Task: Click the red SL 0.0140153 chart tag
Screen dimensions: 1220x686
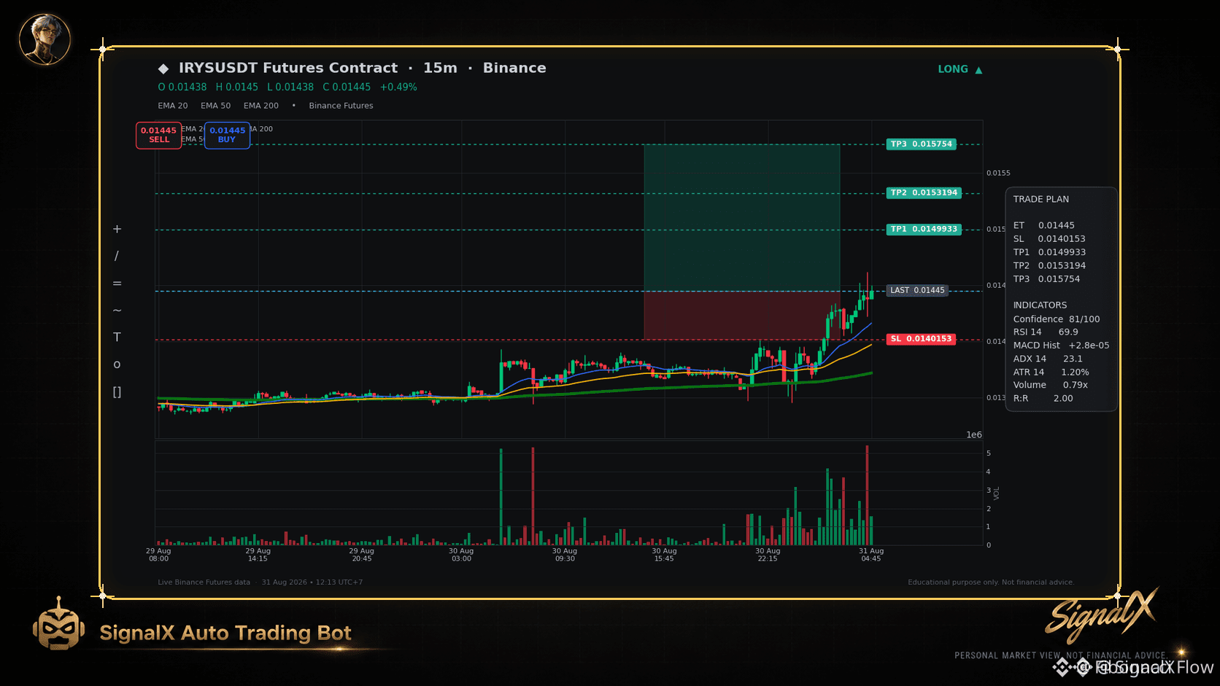Action: [922, 339]
